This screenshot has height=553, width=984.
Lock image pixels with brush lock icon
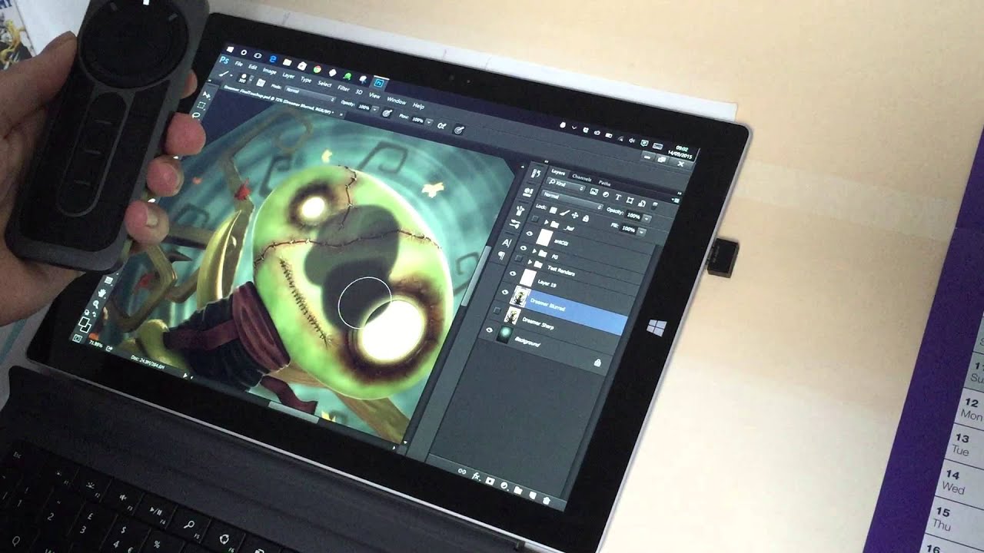[x=565, y=213]
